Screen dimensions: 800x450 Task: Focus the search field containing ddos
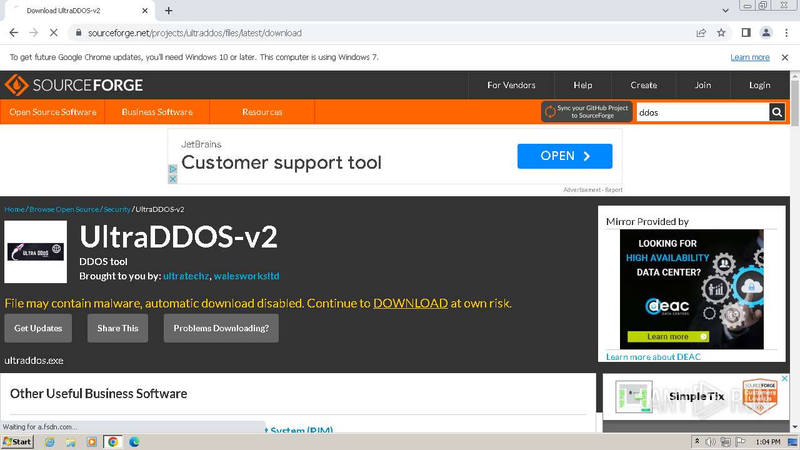coord(702,112)
